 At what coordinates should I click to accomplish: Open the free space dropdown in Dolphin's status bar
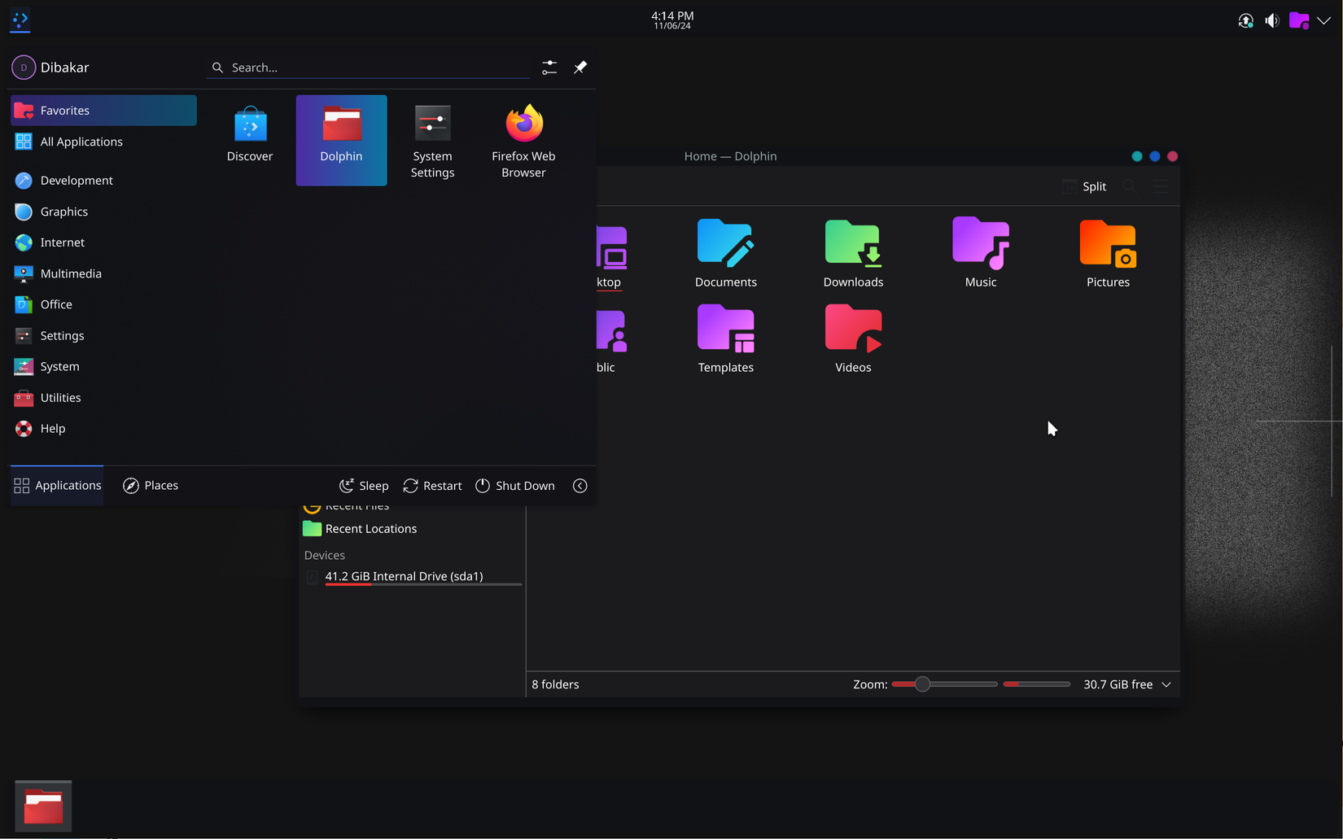point(1167,684)
